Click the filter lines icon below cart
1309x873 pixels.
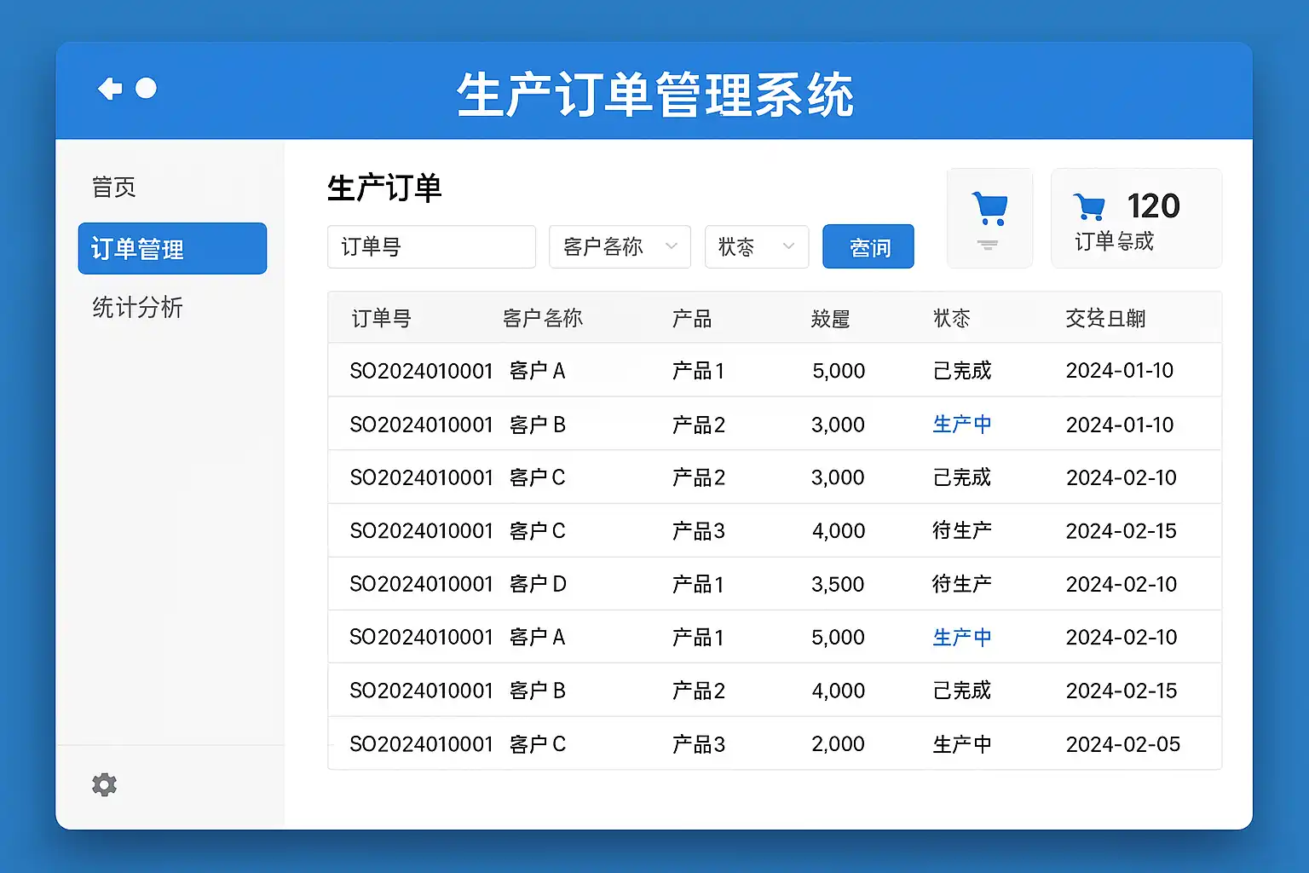click(x=988, y=246)
